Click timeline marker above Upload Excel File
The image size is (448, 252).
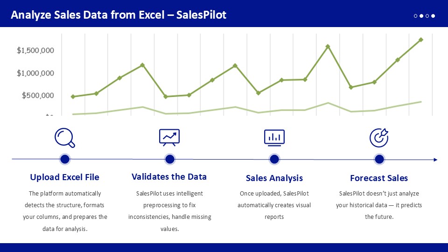tap(65, 160)
